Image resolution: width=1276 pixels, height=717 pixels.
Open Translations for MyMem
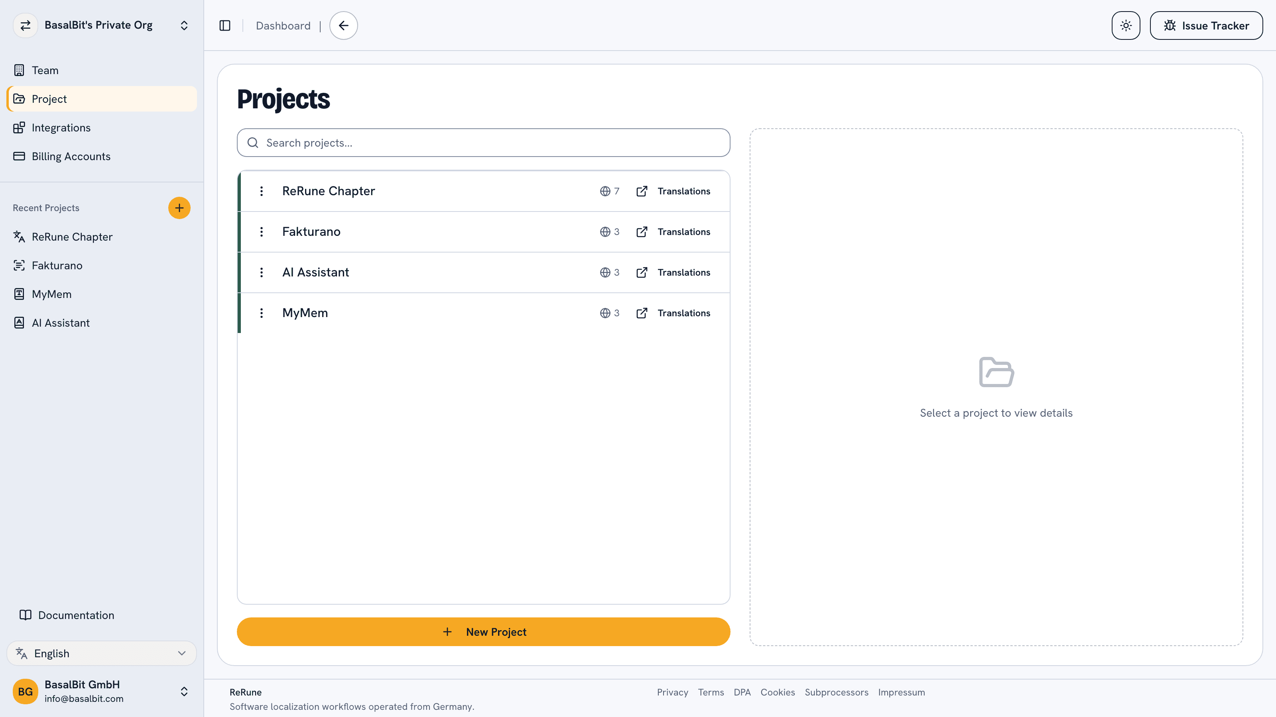point(673,313)
